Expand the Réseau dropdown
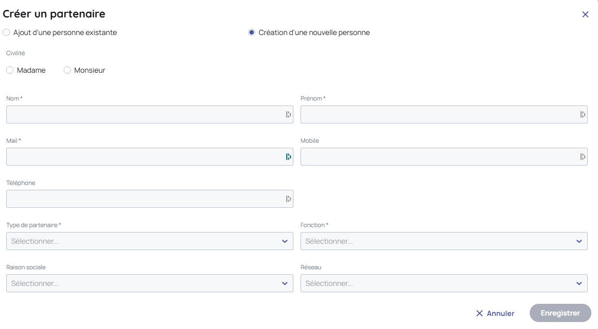 (444, 283)
